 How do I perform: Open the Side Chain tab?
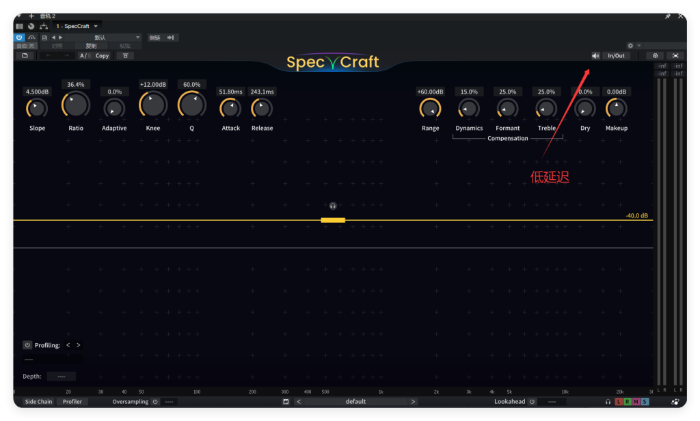coord(38,402)
